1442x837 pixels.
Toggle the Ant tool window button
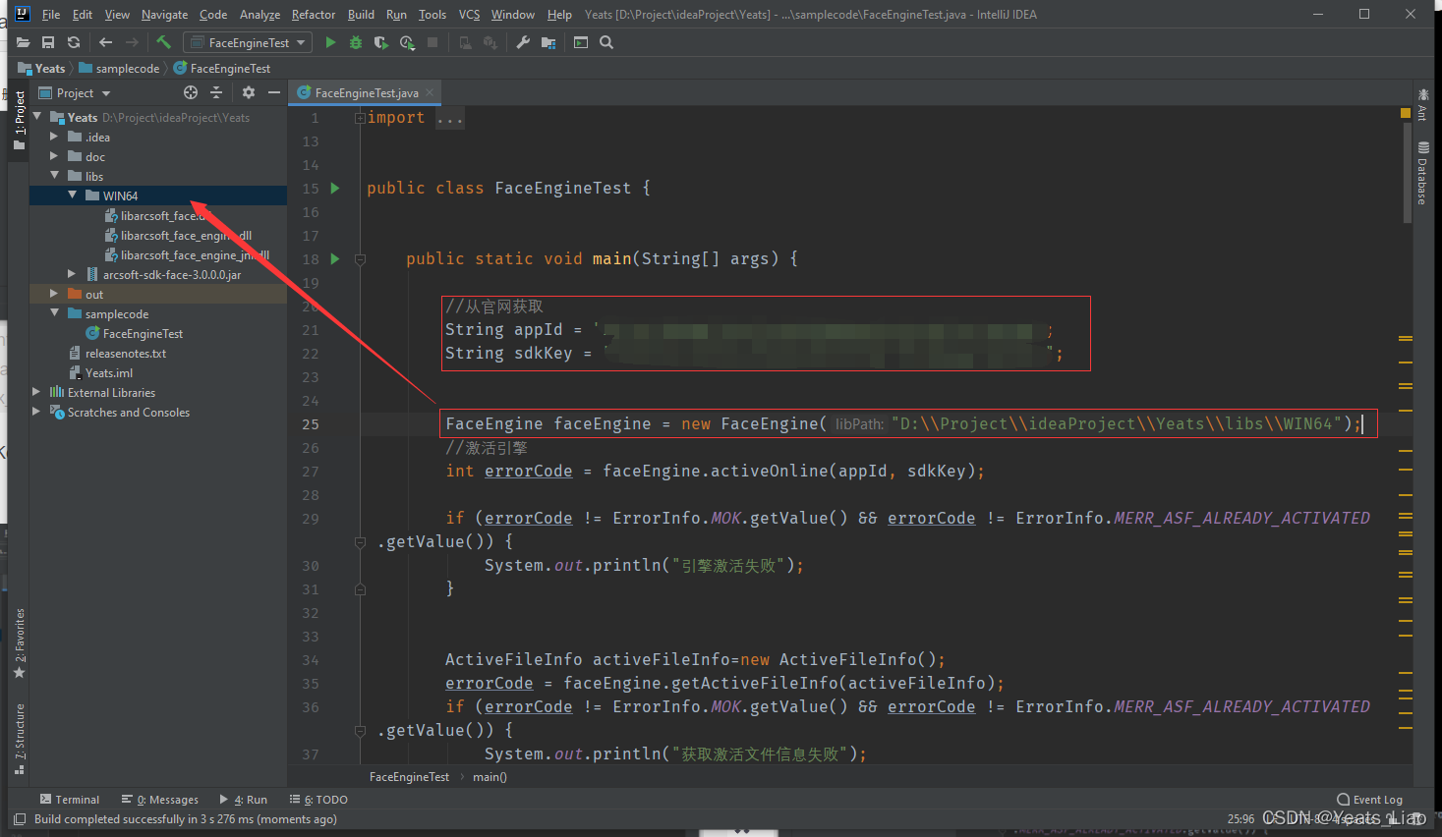1423,105
